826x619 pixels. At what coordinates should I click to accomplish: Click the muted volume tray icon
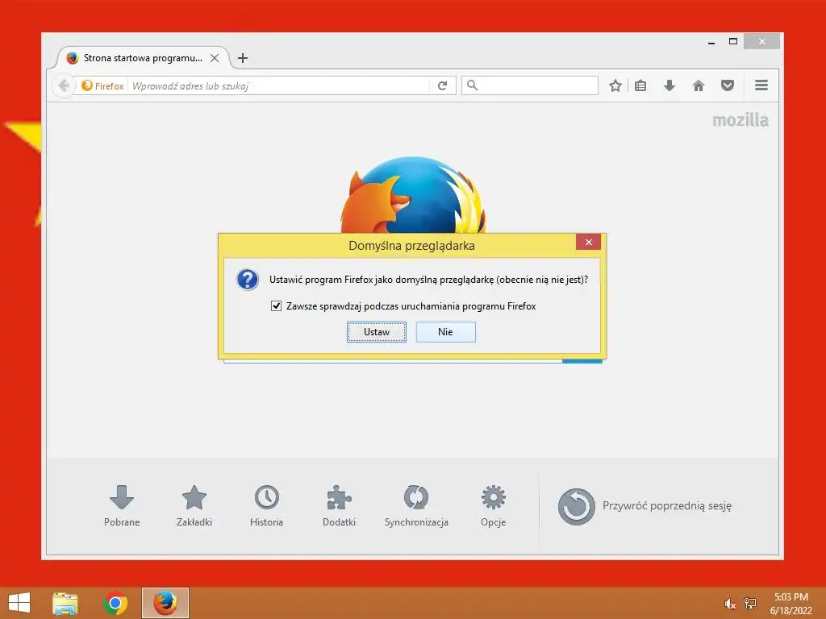tap(729, 604)
